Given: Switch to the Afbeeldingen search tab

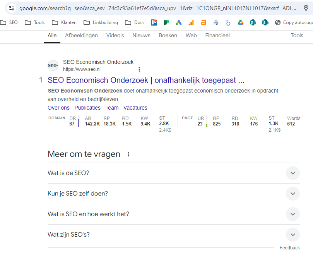Looking at the screenshot, I should pyautogui.click(x=81, y=36).
